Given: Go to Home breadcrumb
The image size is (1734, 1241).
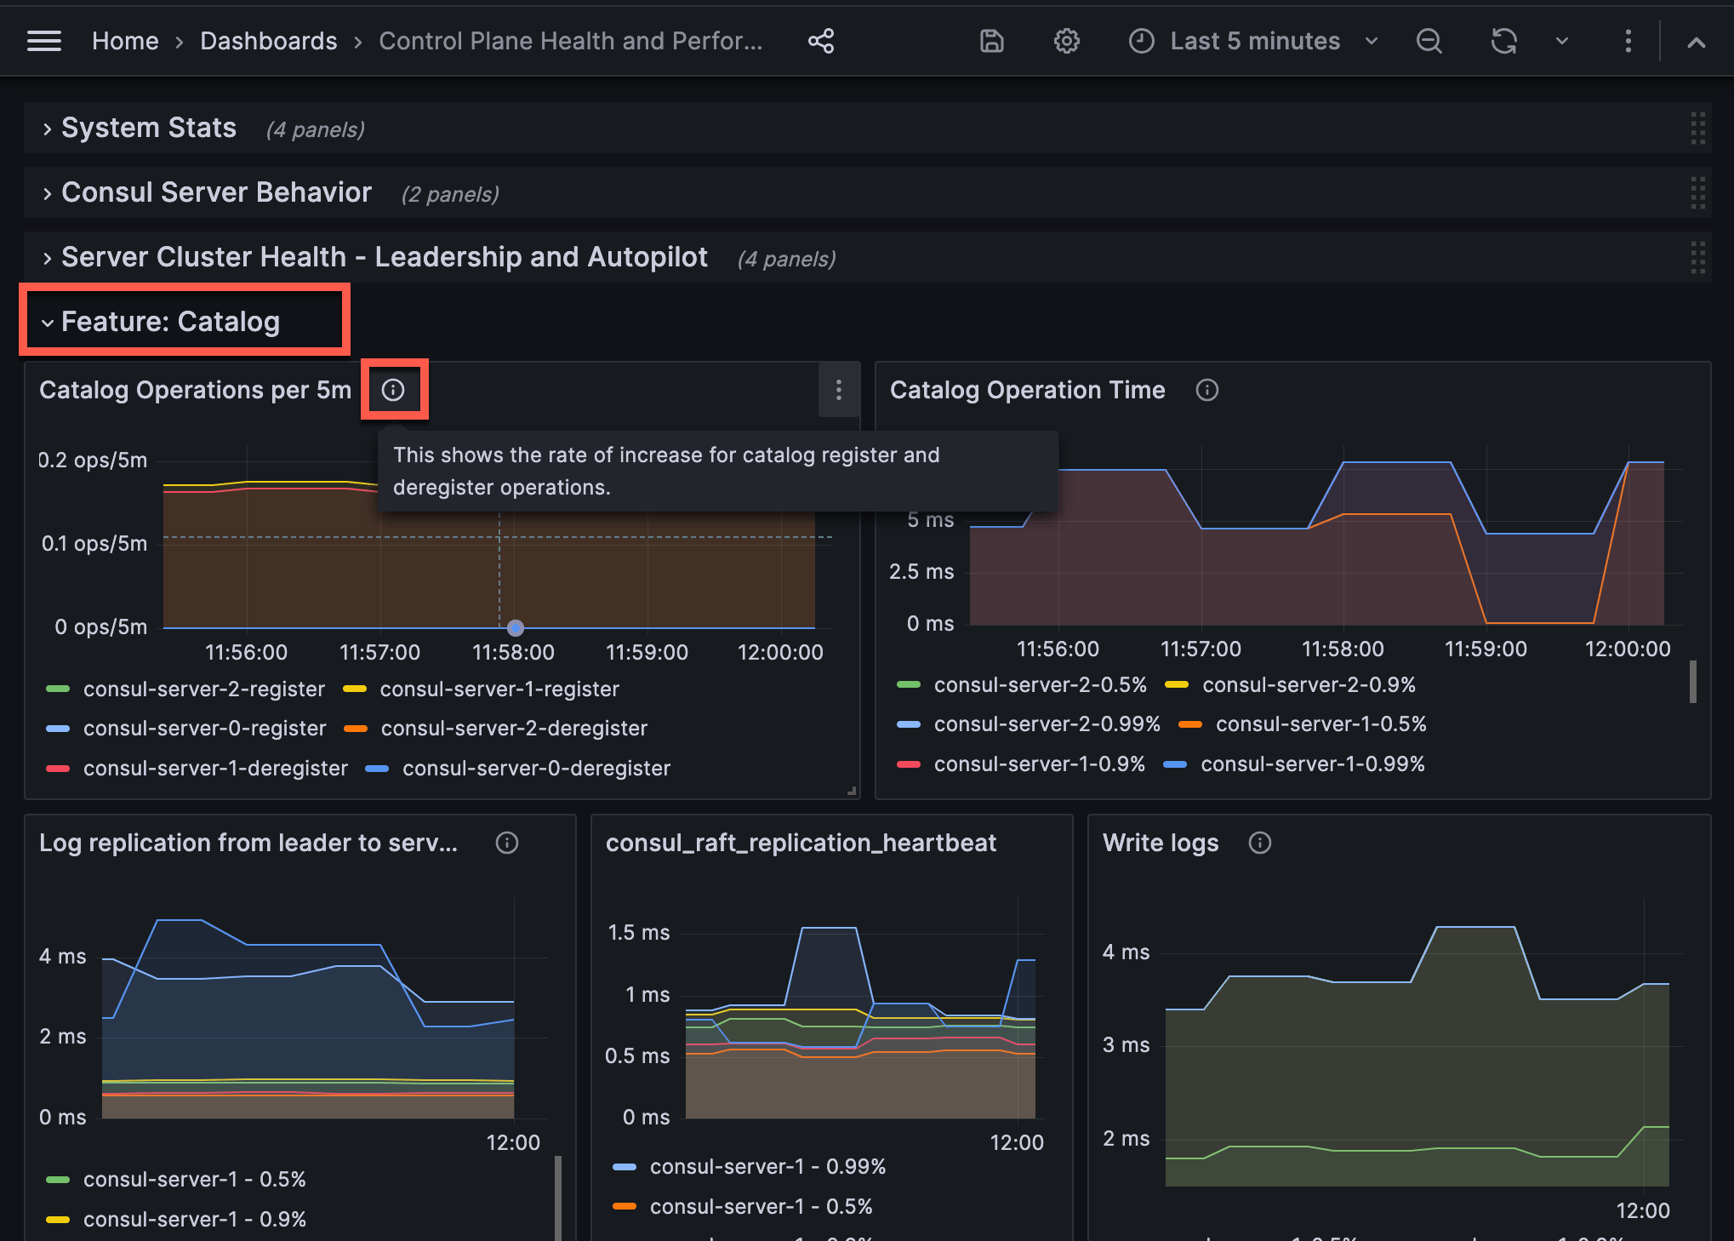Looking at the screenshot, I should (x=125, y=41).
